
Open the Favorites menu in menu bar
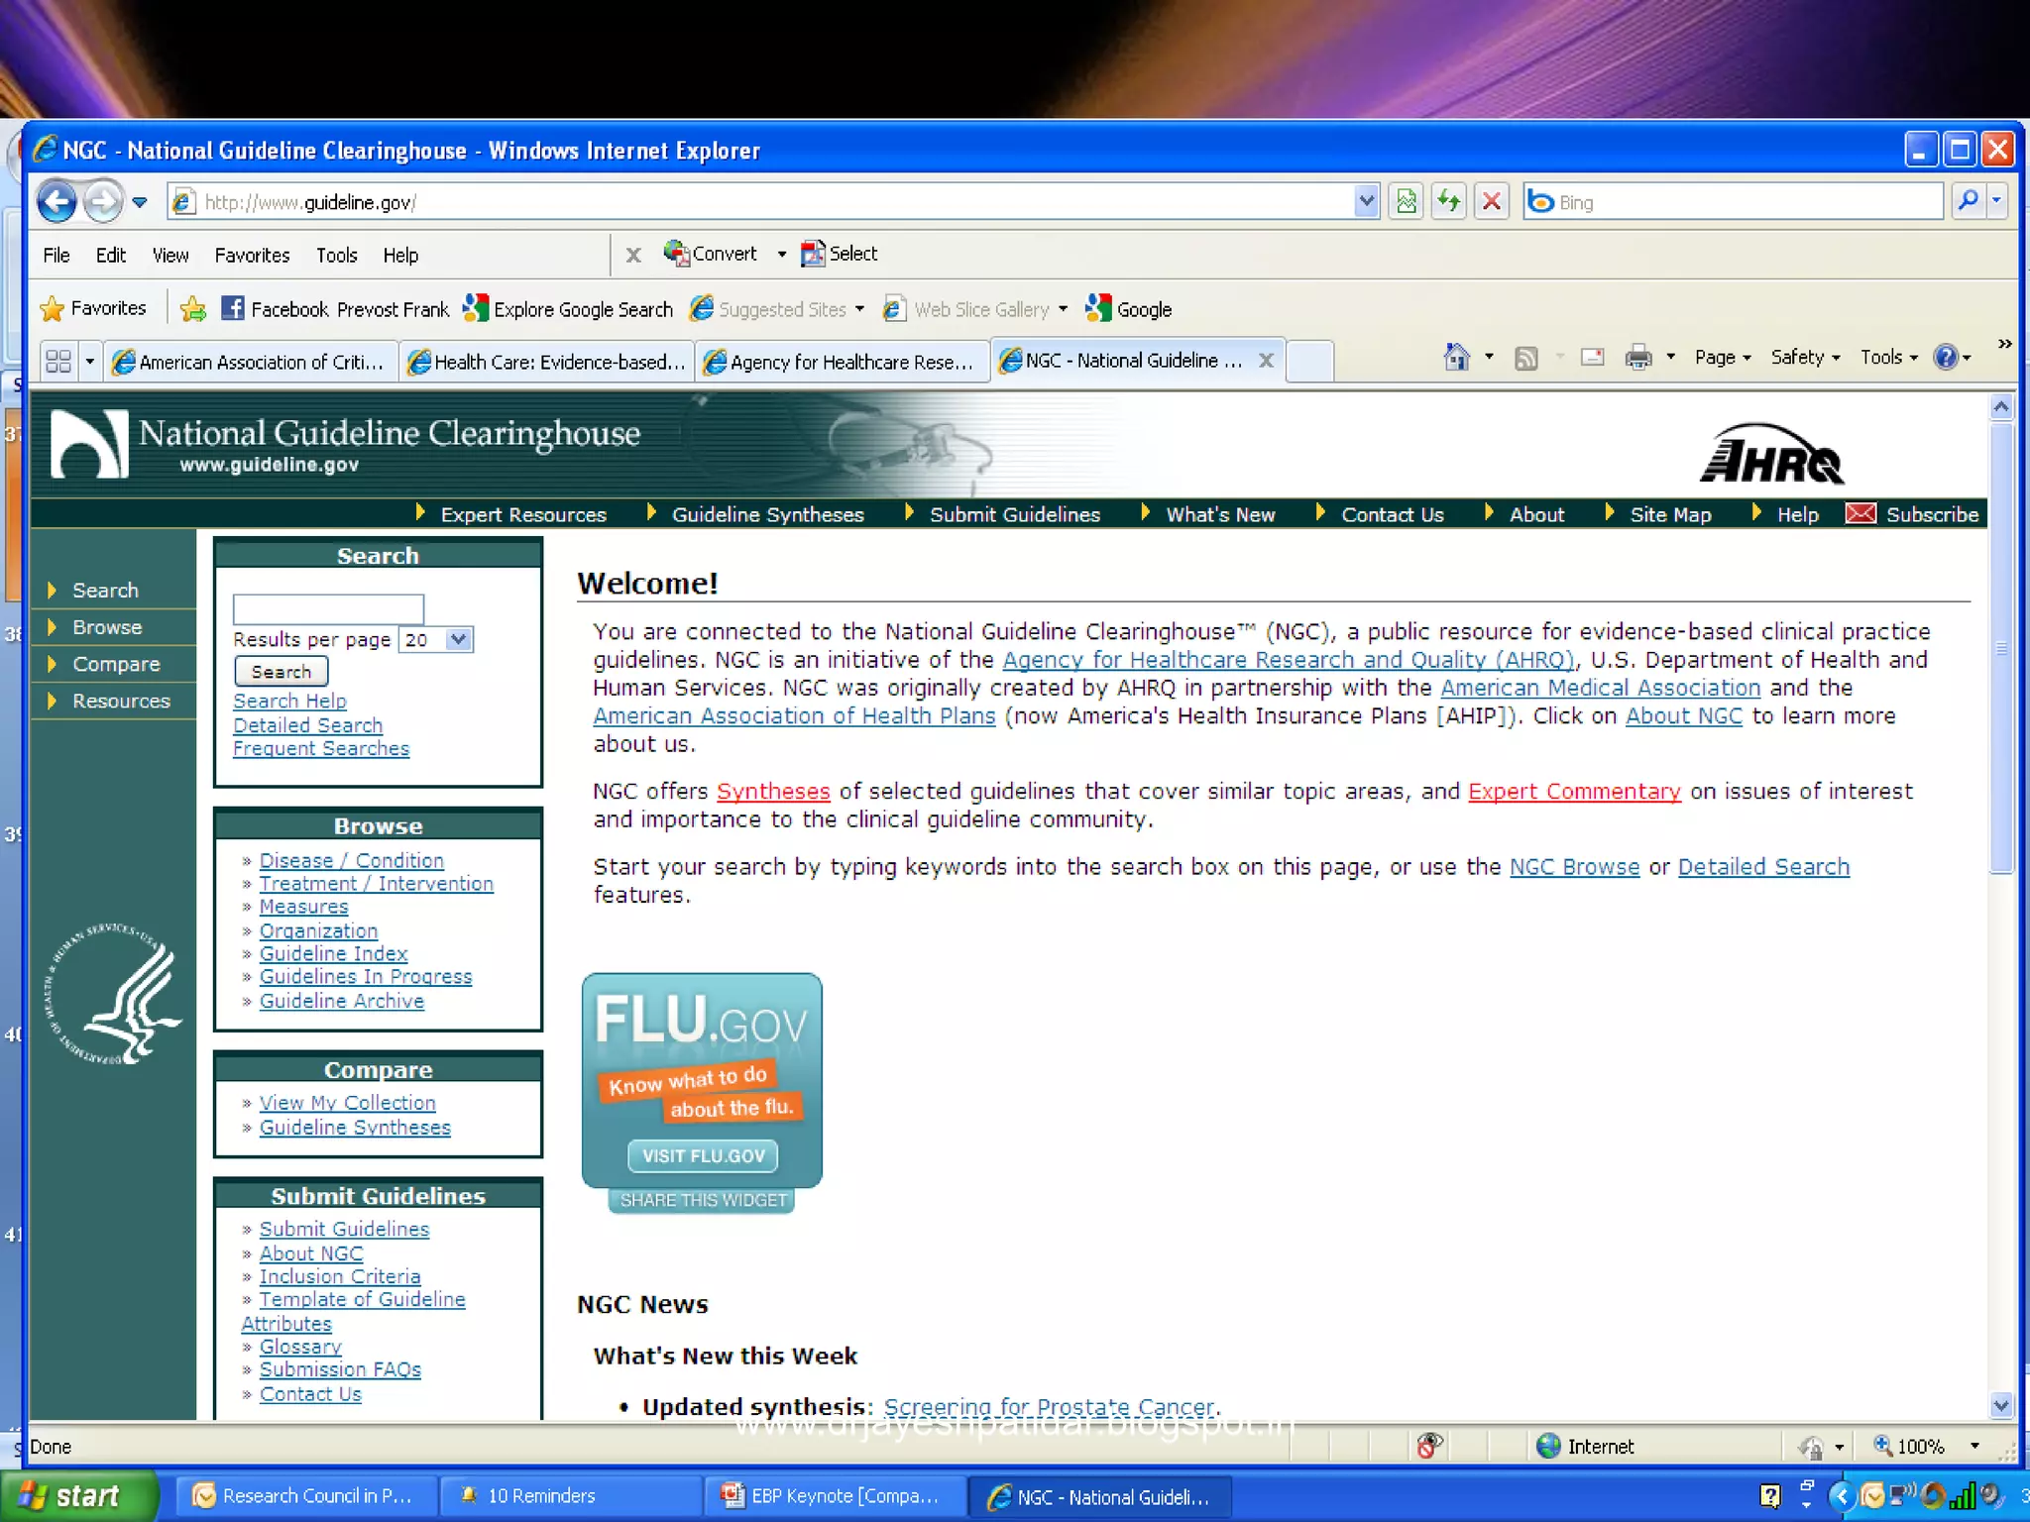tap(252, 256)
